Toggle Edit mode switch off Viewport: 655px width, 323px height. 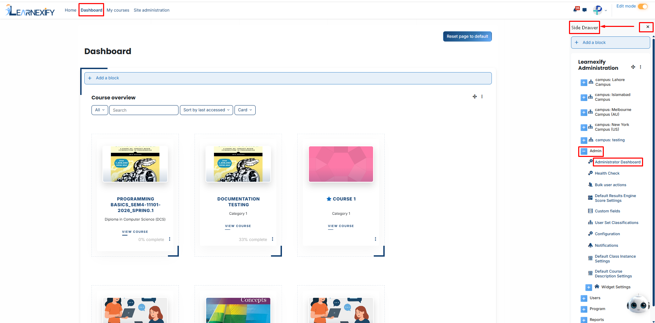(643, 6)
